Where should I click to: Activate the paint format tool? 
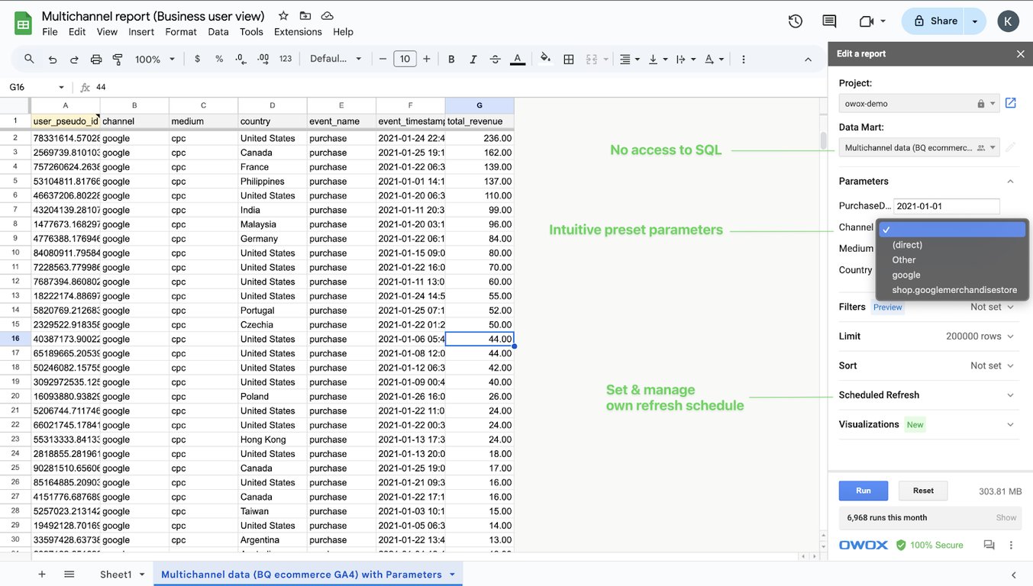coord(118,59)
